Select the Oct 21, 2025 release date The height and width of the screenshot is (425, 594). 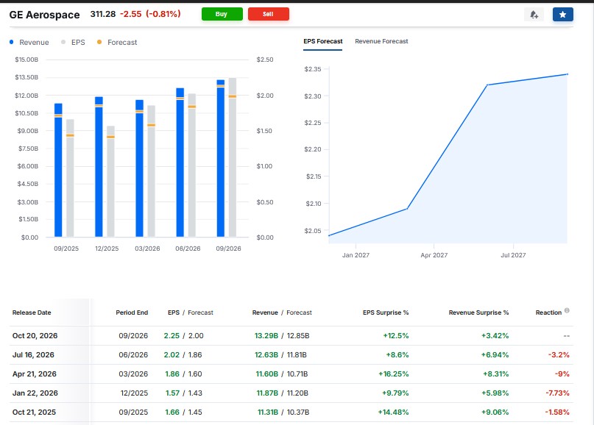click(34, 413)
